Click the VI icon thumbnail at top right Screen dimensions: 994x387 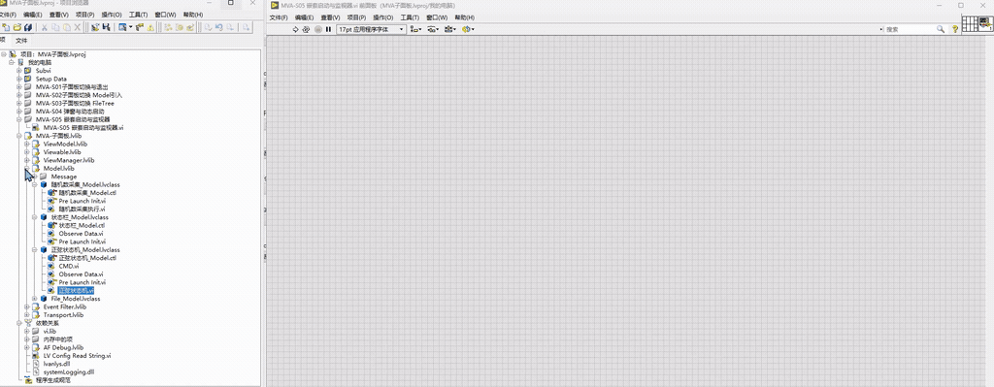(x=986, y=24)
